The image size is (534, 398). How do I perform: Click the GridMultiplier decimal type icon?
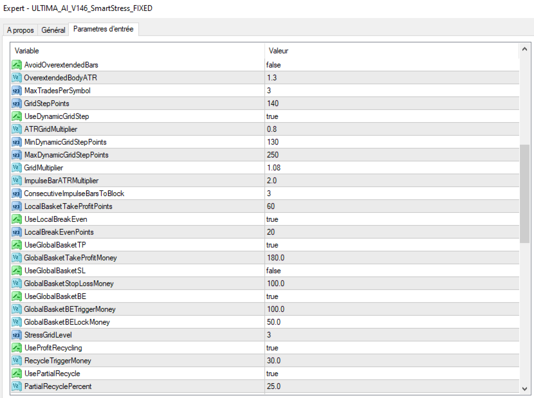pos(17,168)
